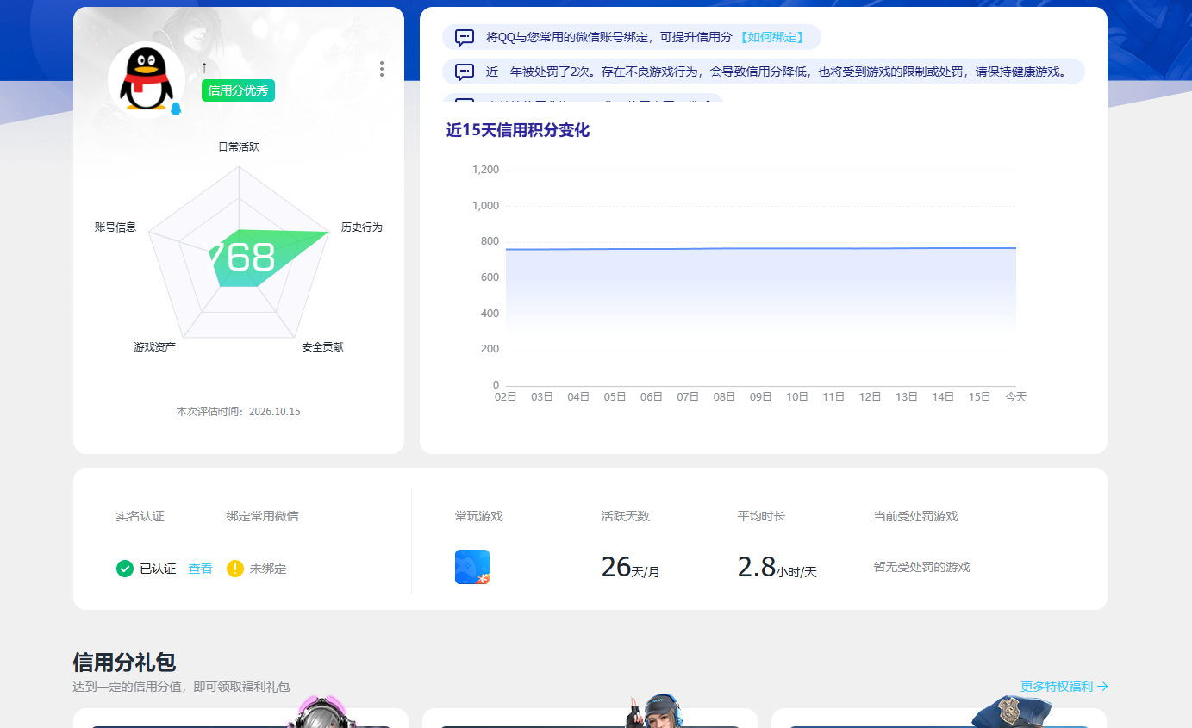Click the 常玩游戏 label

pos(479,516)
